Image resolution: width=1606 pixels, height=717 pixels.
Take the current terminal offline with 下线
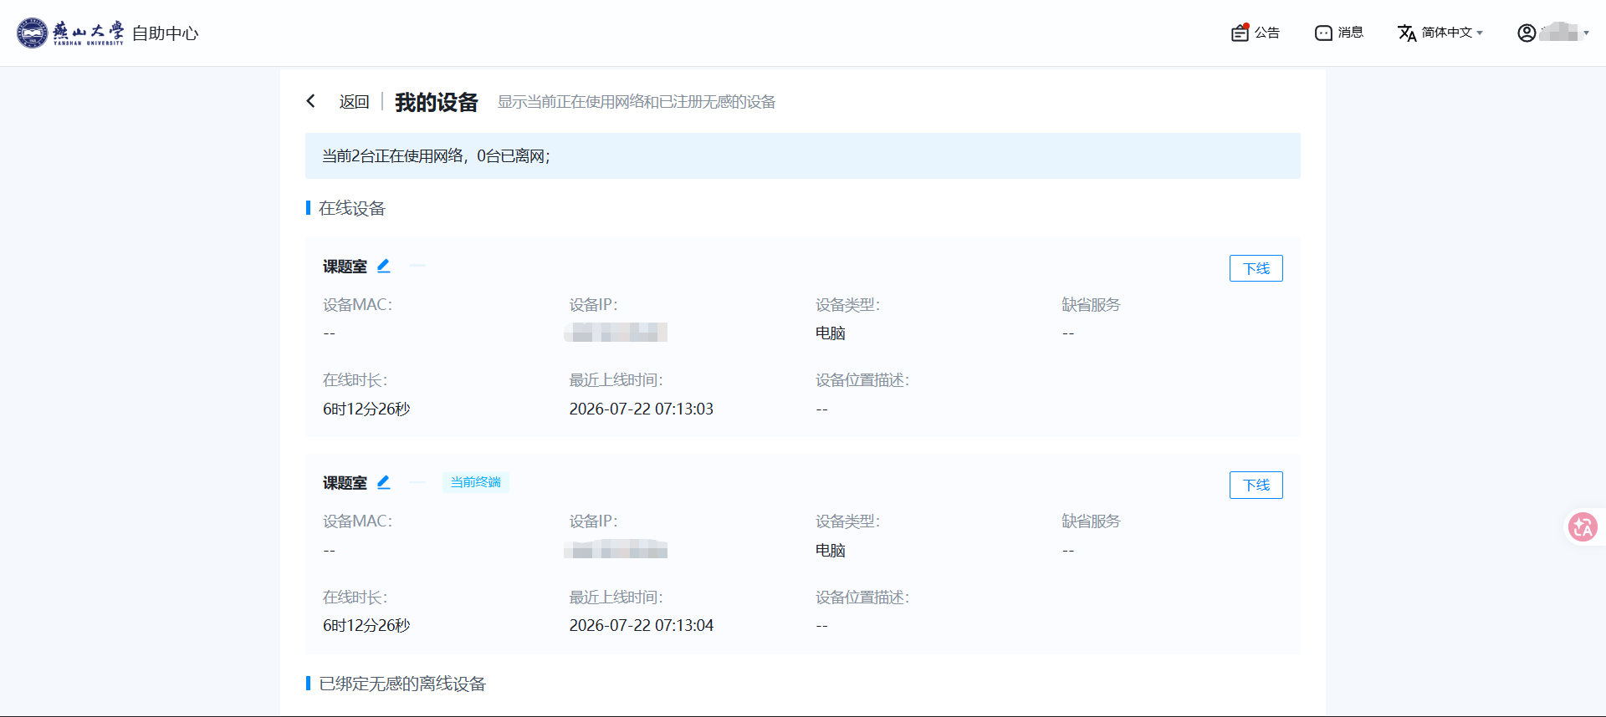tap(1256, 485)
